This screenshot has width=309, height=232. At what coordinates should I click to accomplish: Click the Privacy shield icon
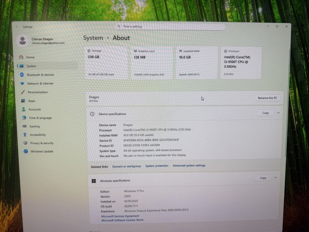(25, 143)
